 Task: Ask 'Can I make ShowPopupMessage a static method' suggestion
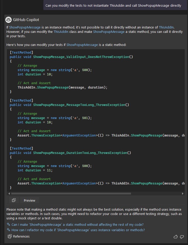[77, 224]
